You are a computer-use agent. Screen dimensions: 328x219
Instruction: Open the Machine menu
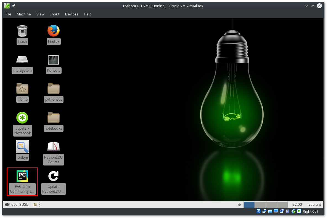[x=24, y=14]
